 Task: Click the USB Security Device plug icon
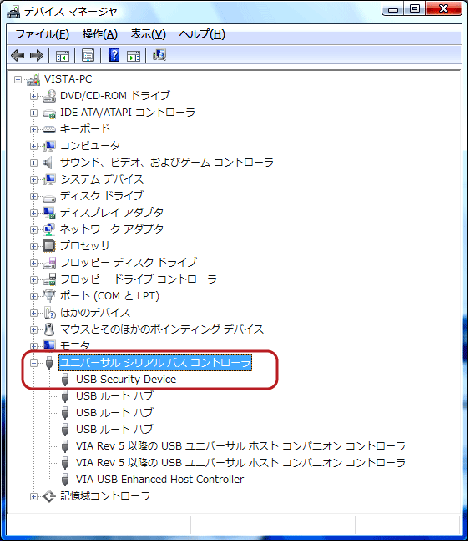click(65, 380)
